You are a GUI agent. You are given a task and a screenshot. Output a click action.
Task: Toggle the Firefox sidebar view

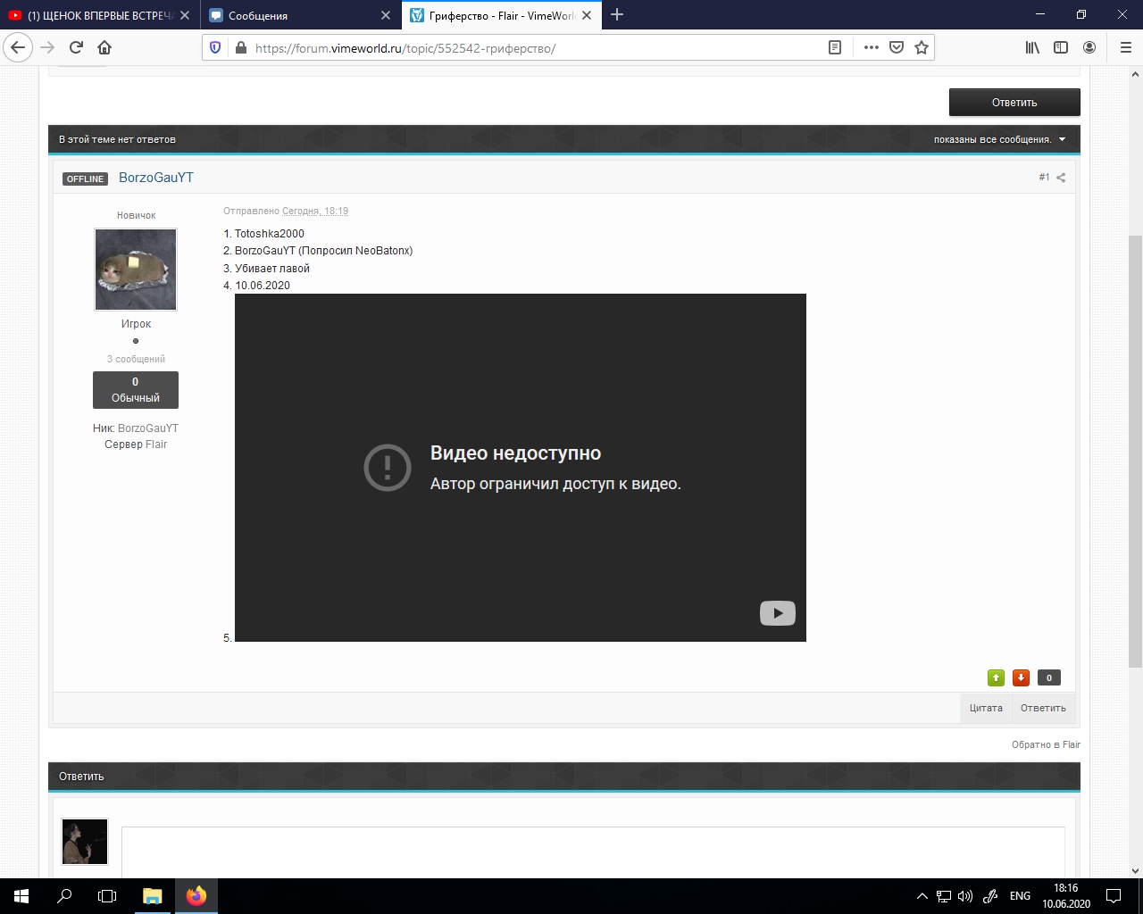pyautogui.click(x=1061, y=47)
